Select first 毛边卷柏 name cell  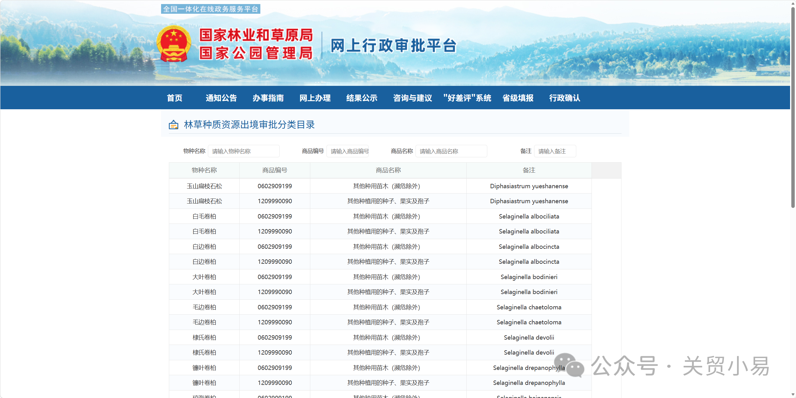[204, 307]
